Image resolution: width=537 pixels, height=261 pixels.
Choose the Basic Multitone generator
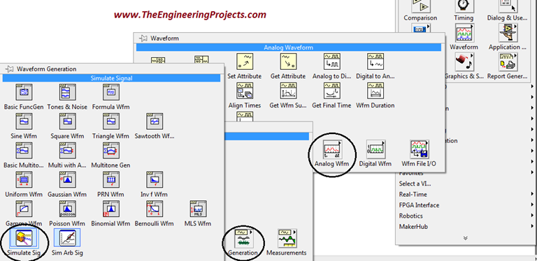pyautogui.click(x=24, y=151)
